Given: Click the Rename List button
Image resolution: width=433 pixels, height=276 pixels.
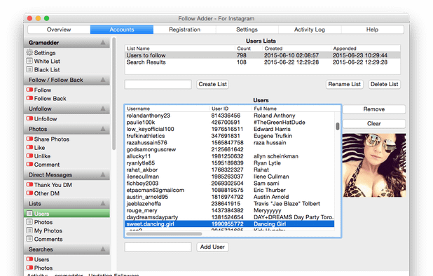Looking at the screenshot, I should [x=344, y=84].
